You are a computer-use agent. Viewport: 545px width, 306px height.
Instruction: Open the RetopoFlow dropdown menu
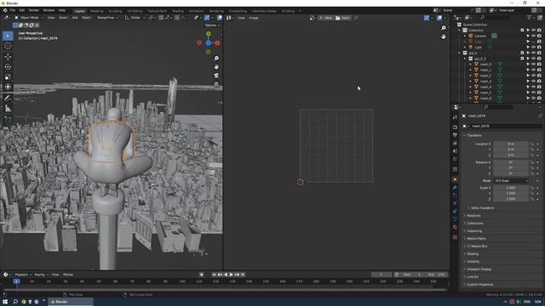(x=107, y=18)
